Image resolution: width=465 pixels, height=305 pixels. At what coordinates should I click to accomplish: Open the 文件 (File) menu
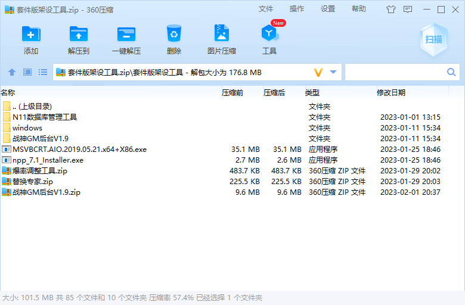click(266, 9)
